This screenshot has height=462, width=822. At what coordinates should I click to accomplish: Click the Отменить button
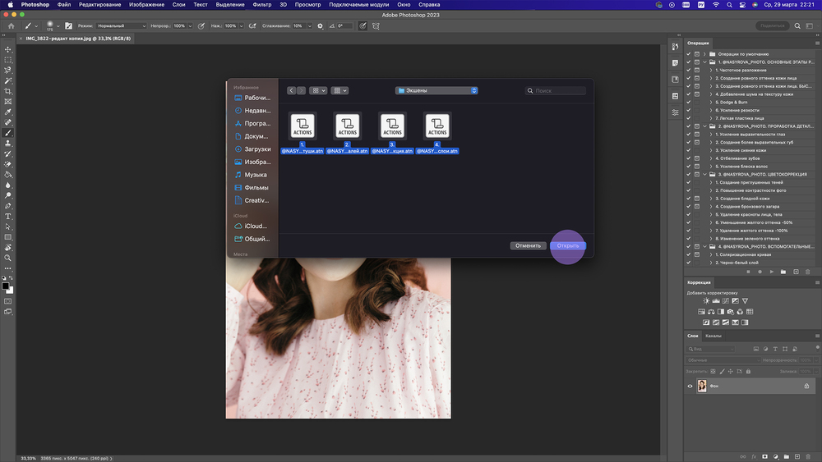click(528, 245)
